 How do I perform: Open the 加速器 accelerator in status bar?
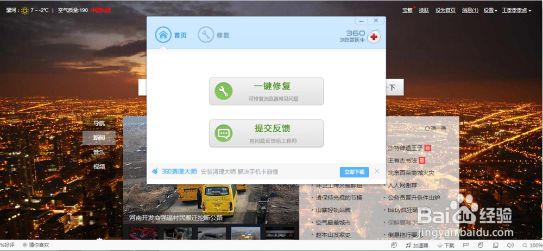point(417,246)
